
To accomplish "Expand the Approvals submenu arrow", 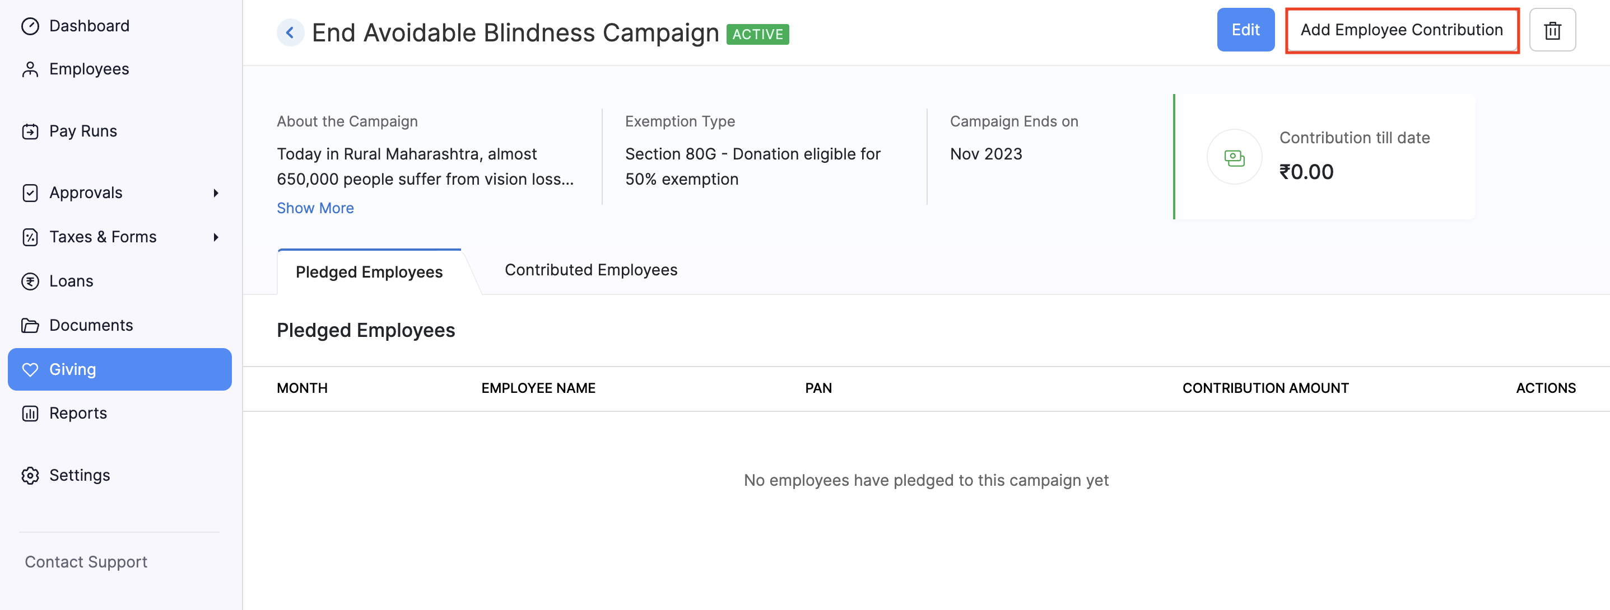I will click(216, 193).
